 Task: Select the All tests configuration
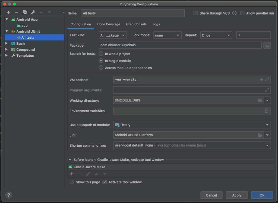coord(34,37)
